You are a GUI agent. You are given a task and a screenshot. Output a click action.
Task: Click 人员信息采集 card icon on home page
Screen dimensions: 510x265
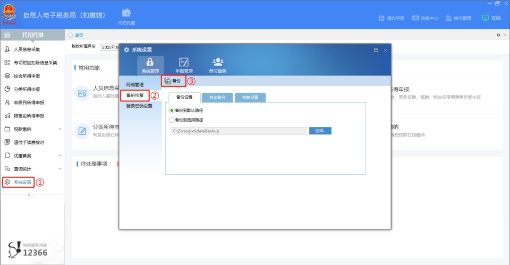82,94
